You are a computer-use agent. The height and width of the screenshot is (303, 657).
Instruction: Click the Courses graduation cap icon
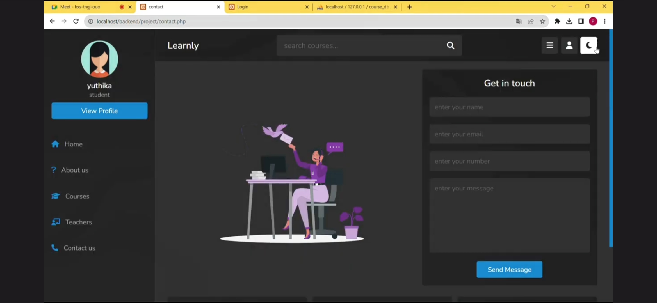point(56,196)
